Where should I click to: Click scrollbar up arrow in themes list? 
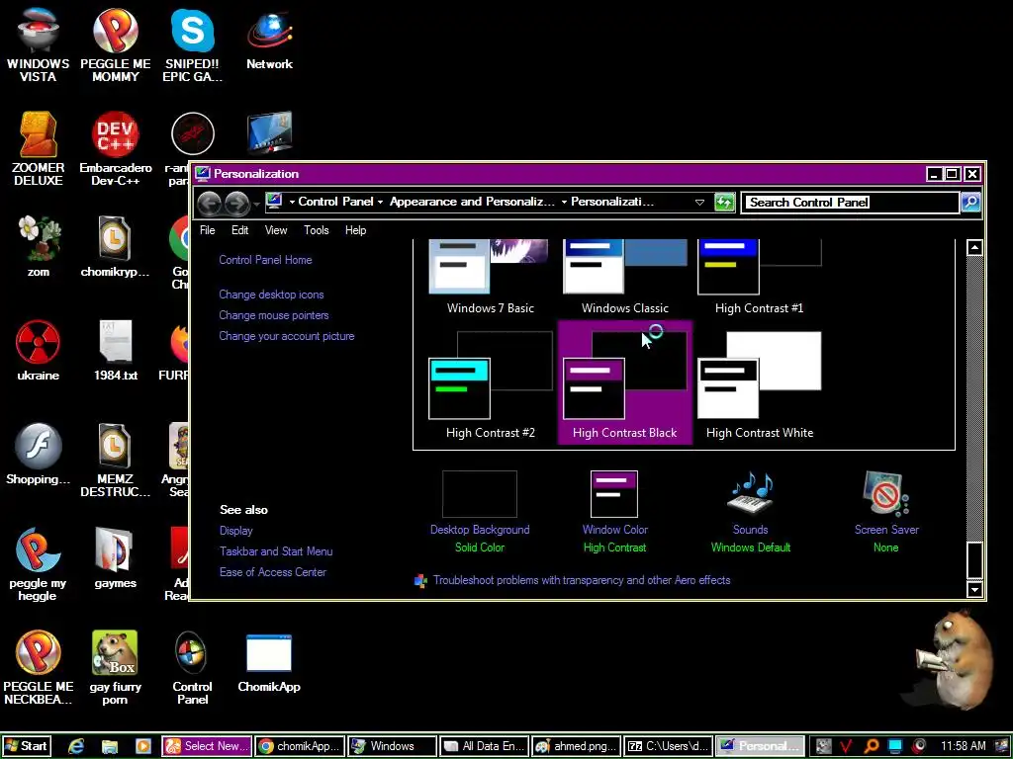click(x=974, y=248)
